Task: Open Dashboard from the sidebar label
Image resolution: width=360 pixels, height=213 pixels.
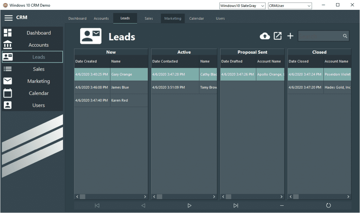Action: pyautogui.click(x=39, y=33)
